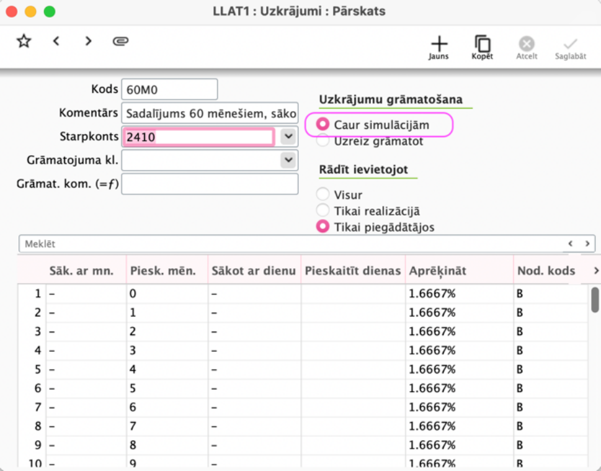Create new record with Jauns
The height and width of the screenshot is (471, 601).
coord(439,48)
